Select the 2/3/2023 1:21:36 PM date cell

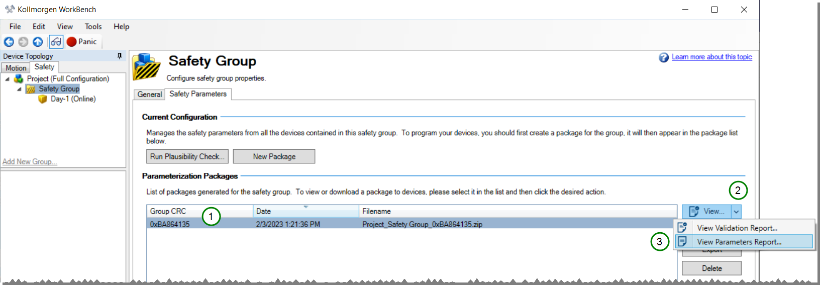click(288, 225)
